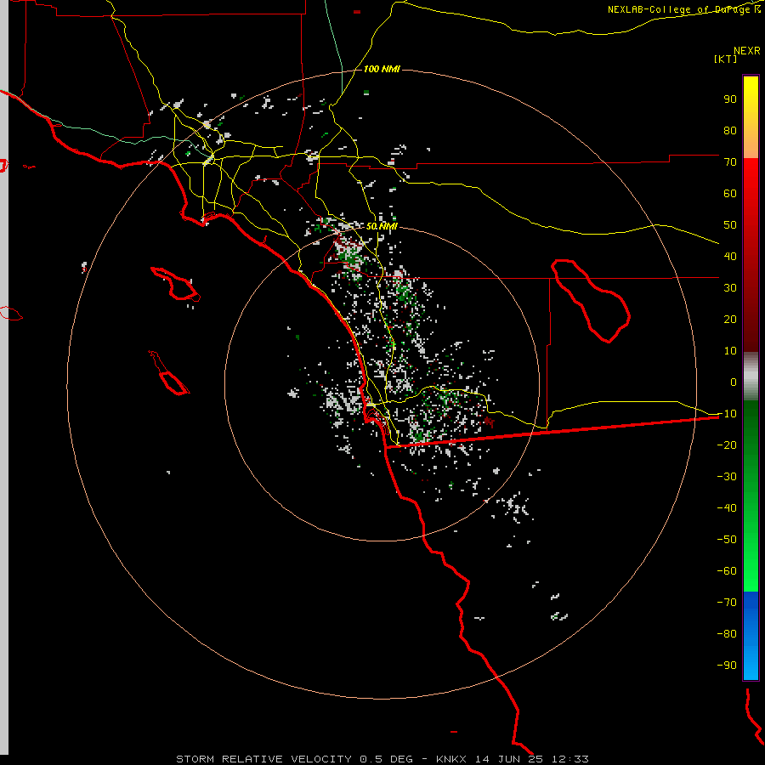Screen dimensions: 765x765
Task: Click the -80 value on velocity scale
Action: [727, 634]
